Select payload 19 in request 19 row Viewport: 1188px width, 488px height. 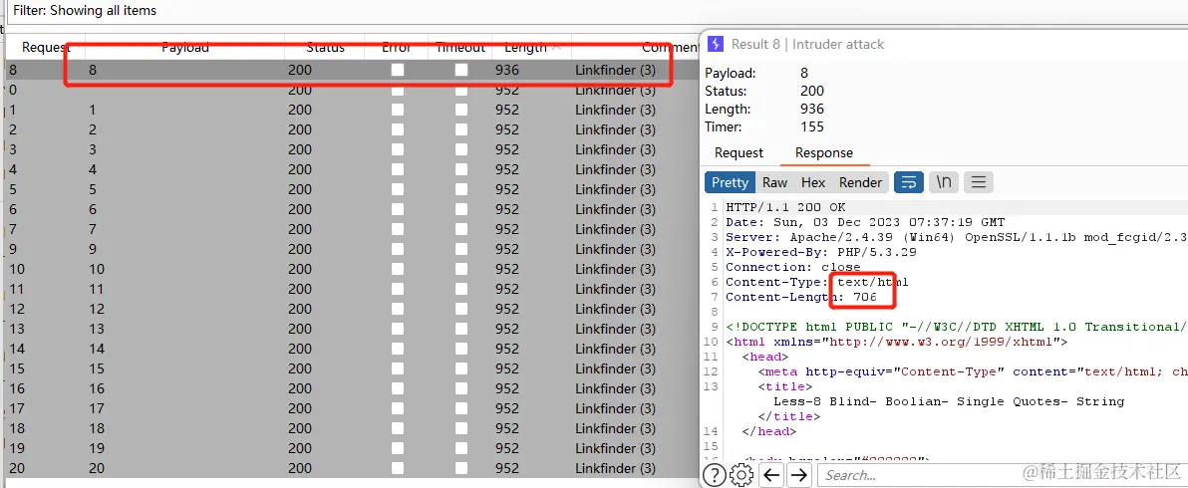96,448
